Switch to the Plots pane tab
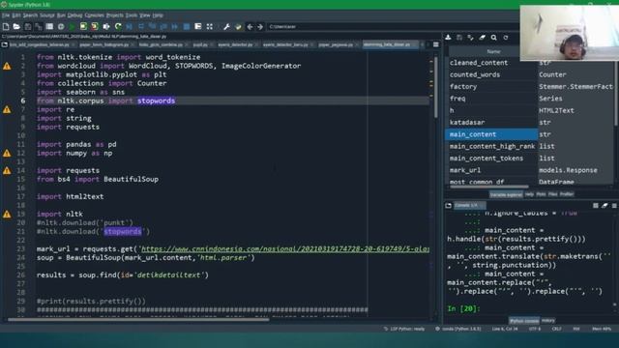 click(x=541, y=194)
